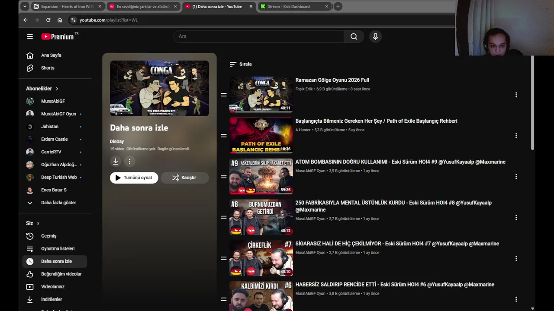The width and height of the screenshot is (554, 311).
Task: Click the search magnifier button
Action: click(354, 36)
